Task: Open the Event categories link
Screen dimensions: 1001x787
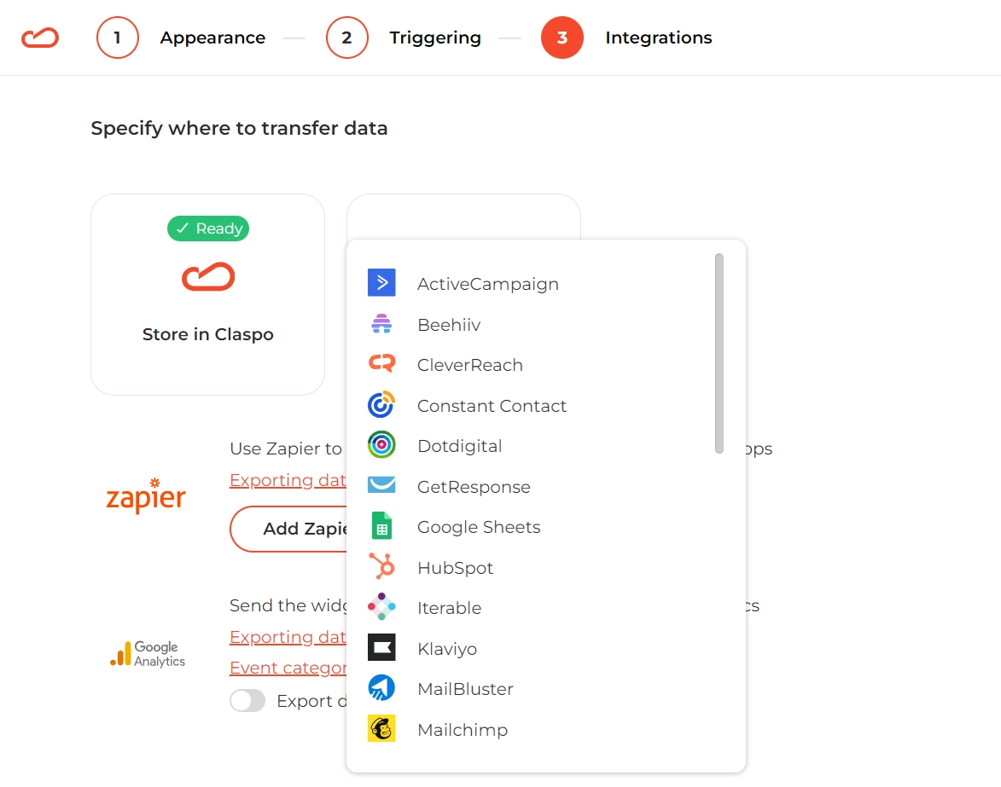Action: pyautogui.click(x=288, y=667)
